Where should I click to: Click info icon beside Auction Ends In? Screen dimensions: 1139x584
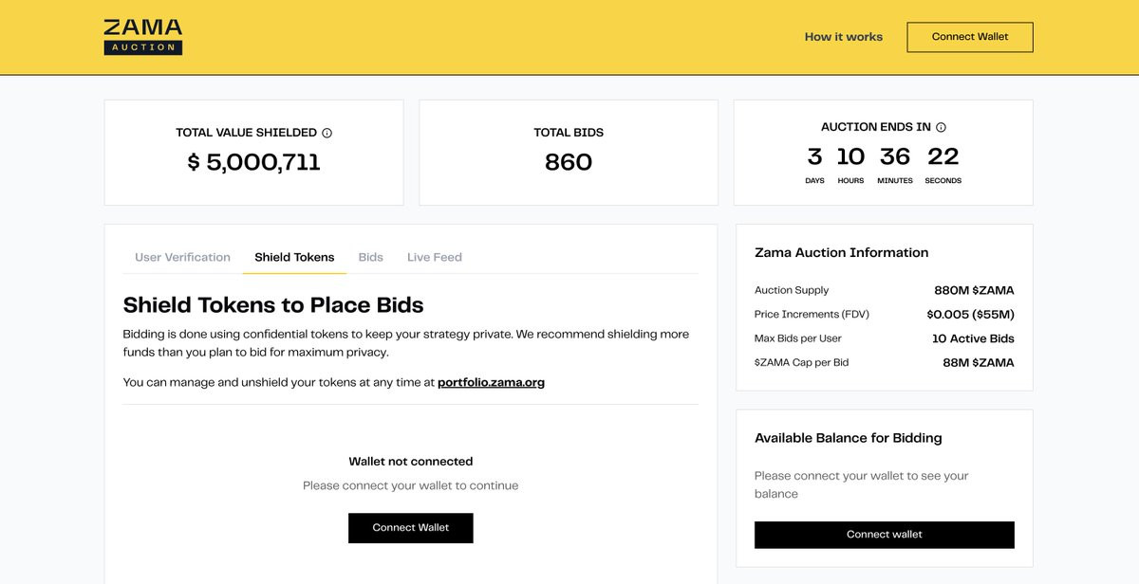coord(942,127)
